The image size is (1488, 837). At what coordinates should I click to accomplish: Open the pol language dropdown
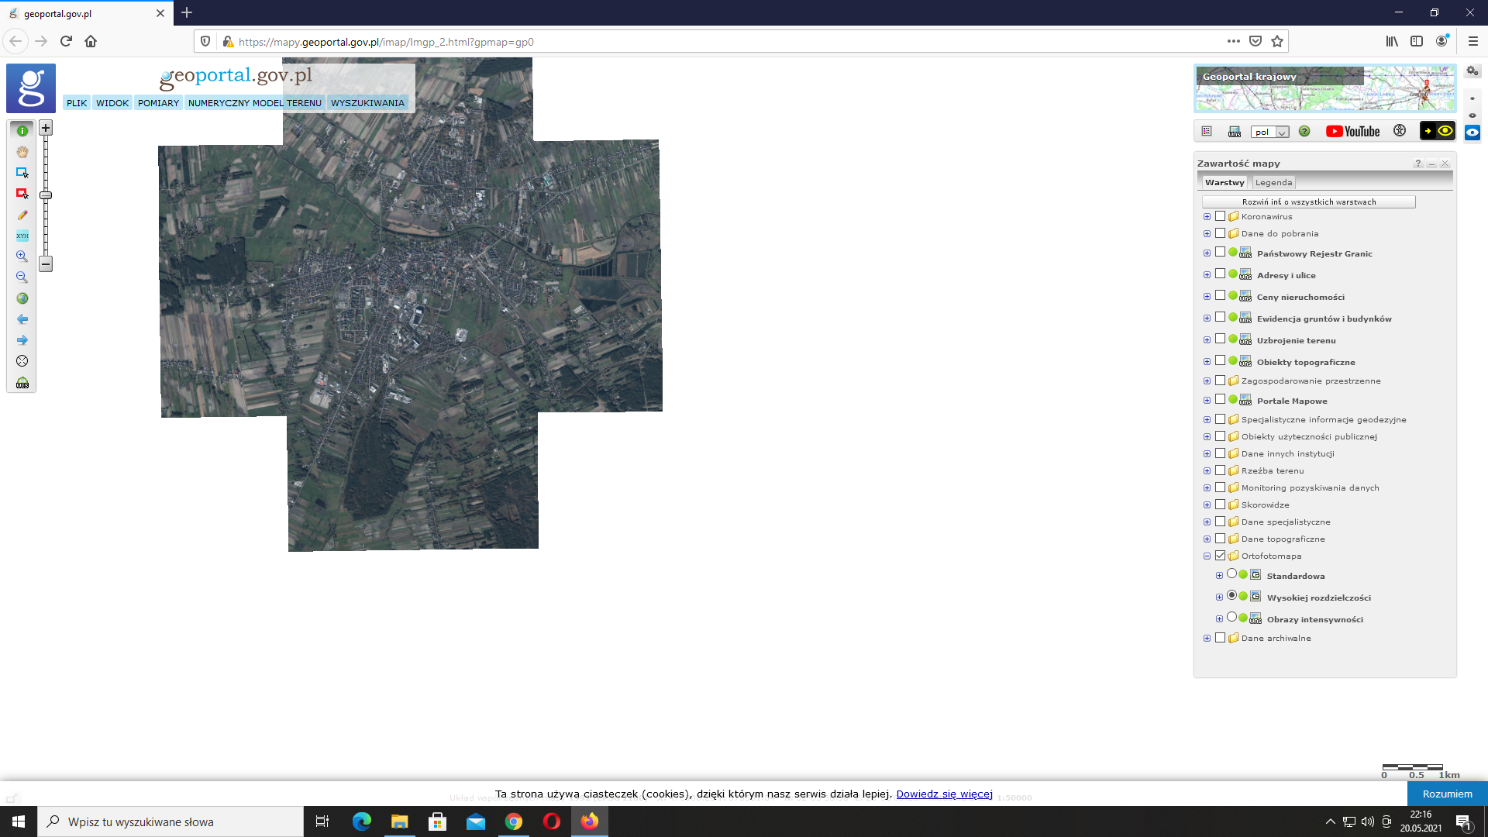coord(1269,132)
